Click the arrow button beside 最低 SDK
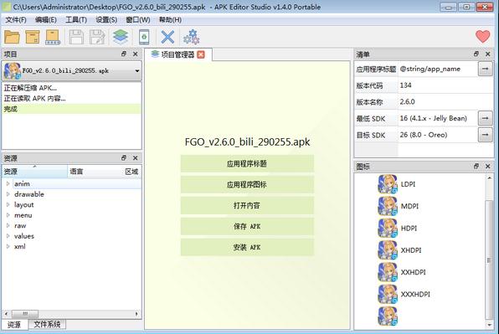The image size is (499, 334). pos(485,118)
